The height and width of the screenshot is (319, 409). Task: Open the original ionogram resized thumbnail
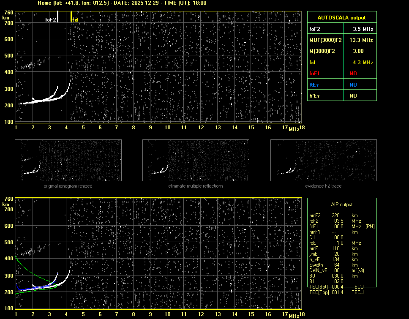[68, 160]
